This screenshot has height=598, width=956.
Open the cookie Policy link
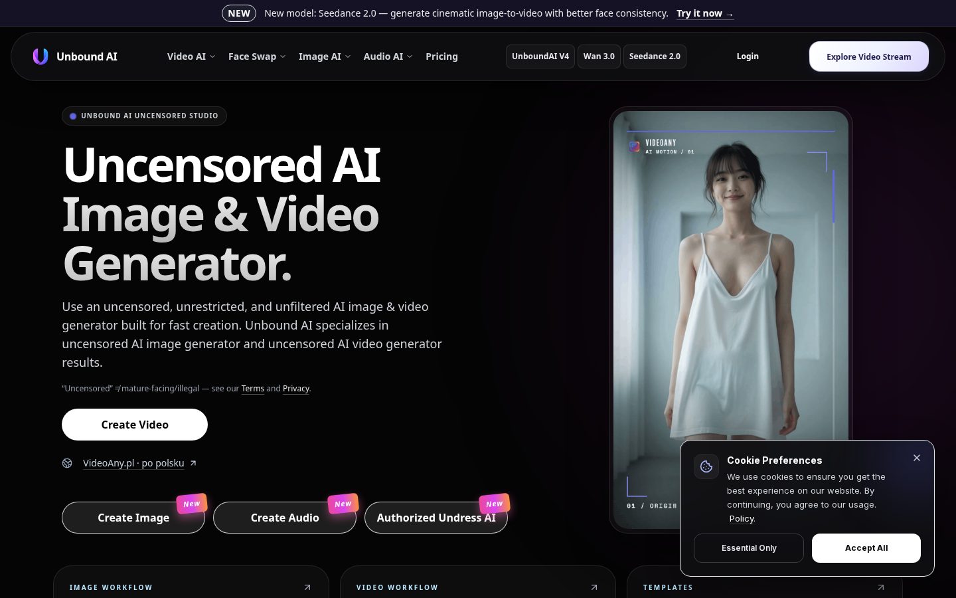tap(742, 519)
